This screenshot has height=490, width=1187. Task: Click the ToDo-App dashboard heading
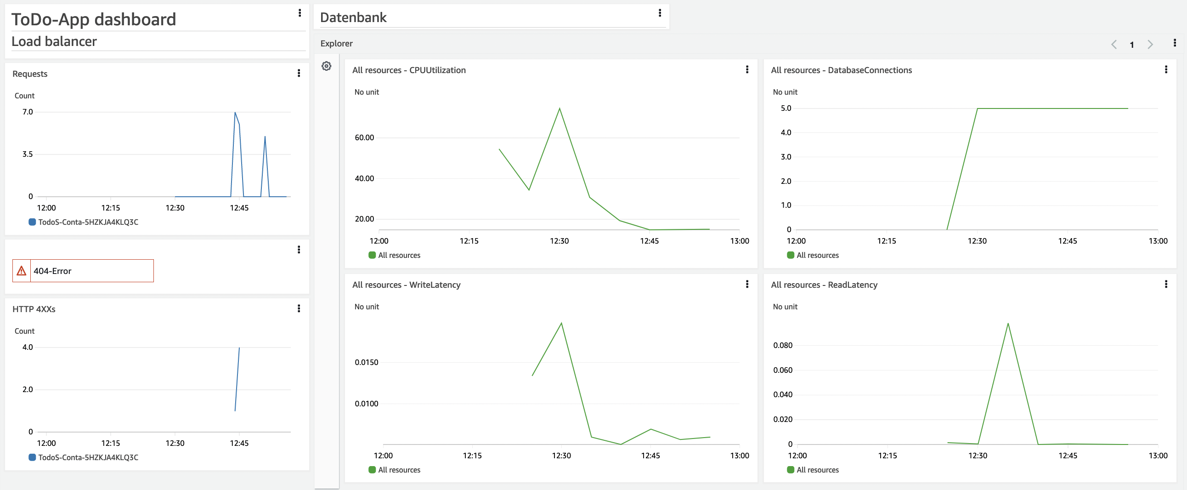coord(94,19)
